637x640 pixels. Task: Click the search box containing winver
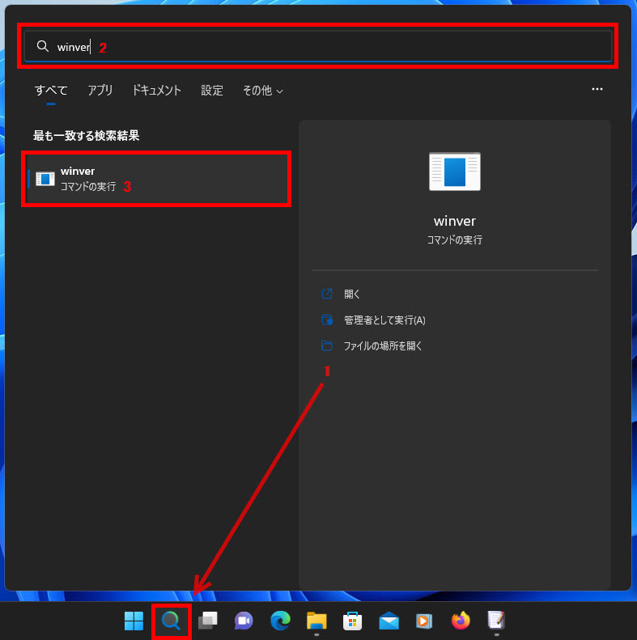click(x=324, y=47)
